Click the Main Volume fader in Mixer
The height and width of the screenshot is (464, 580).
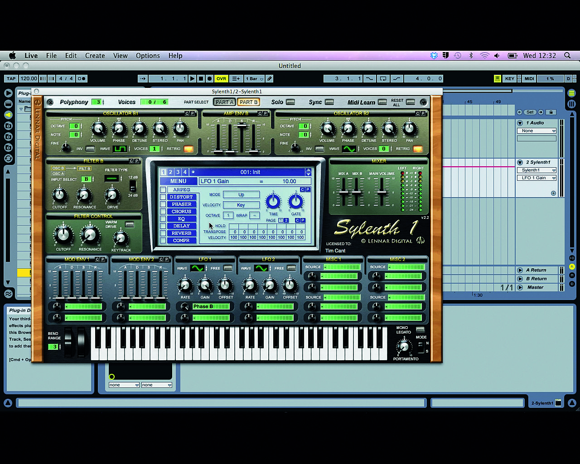[x=382, y=191]
